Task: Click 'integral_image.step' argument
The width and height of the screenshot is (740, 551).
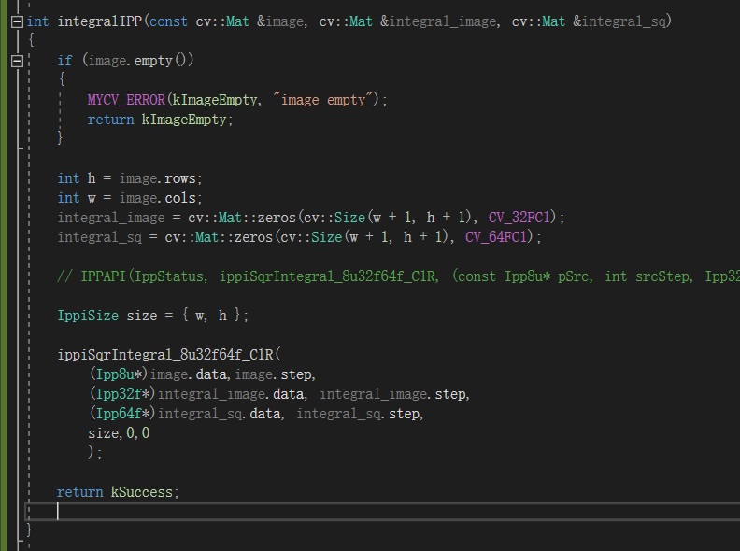Action: coord(392,394)
